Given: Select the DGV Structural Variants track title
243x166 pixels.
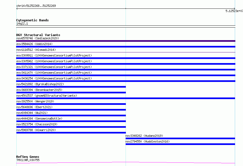Looking at the screenshot, I should click(x=38, y=35).
